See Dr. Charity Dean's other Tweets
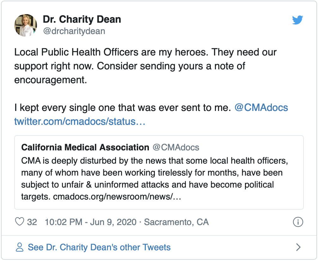Viewport: 318px width, 261px height. pos(99,247)
